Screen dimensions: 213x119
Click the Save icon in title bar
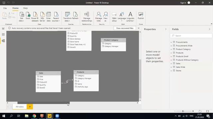(x=4, y=3)
